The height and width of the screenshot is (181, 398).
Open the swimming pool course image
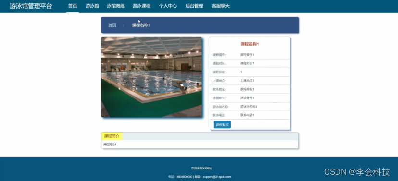pos(151,77)
